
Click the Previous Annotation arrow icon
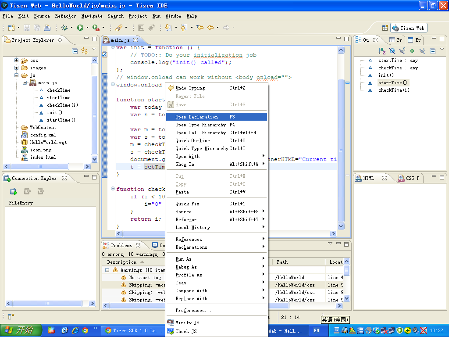[184, 28]
